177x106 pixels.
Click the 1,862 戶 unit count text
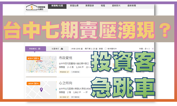coord(77,92)
